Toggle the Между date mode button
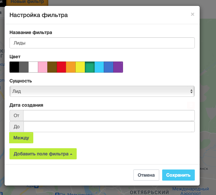Screen dimensions: 216x195 coord(21,138)
